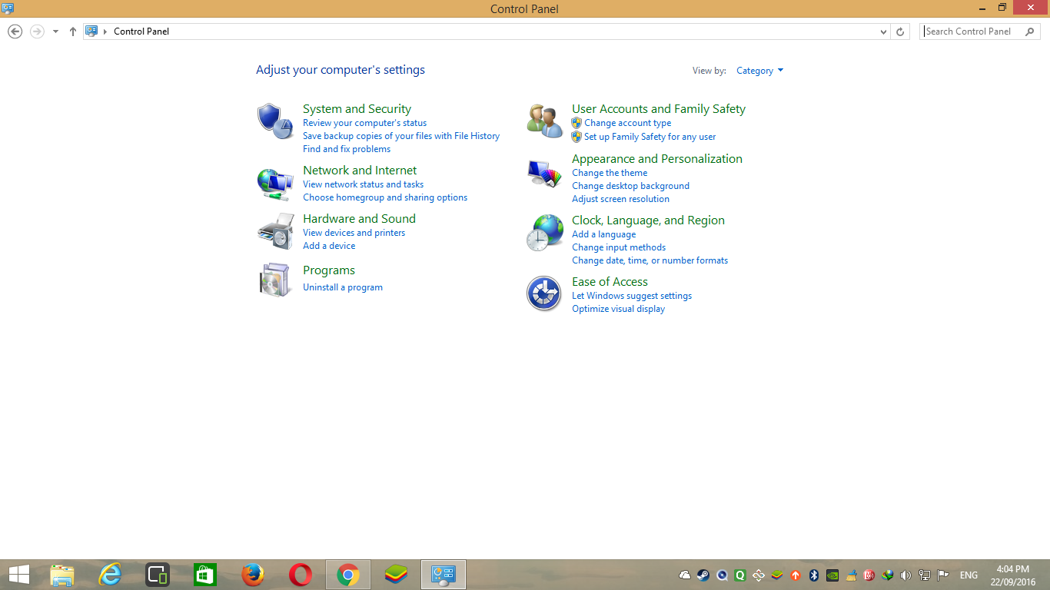Switch to Google Chrome in the taskbar

tap(348, 575)
